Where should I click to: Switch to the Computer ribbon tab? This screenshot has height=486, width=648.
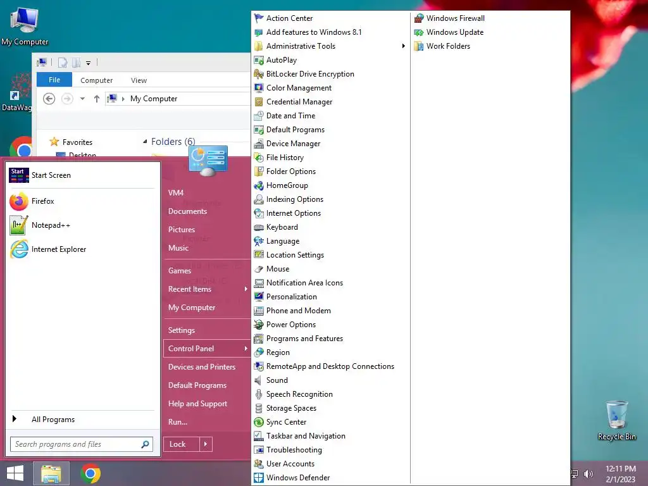pos(96,80)
